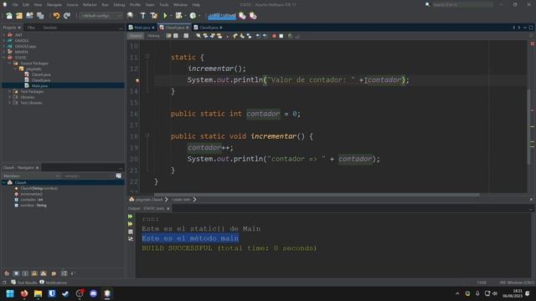Screen dimensions: 536x301
Task: Expand the Libraries node
Action: (9, 97)
